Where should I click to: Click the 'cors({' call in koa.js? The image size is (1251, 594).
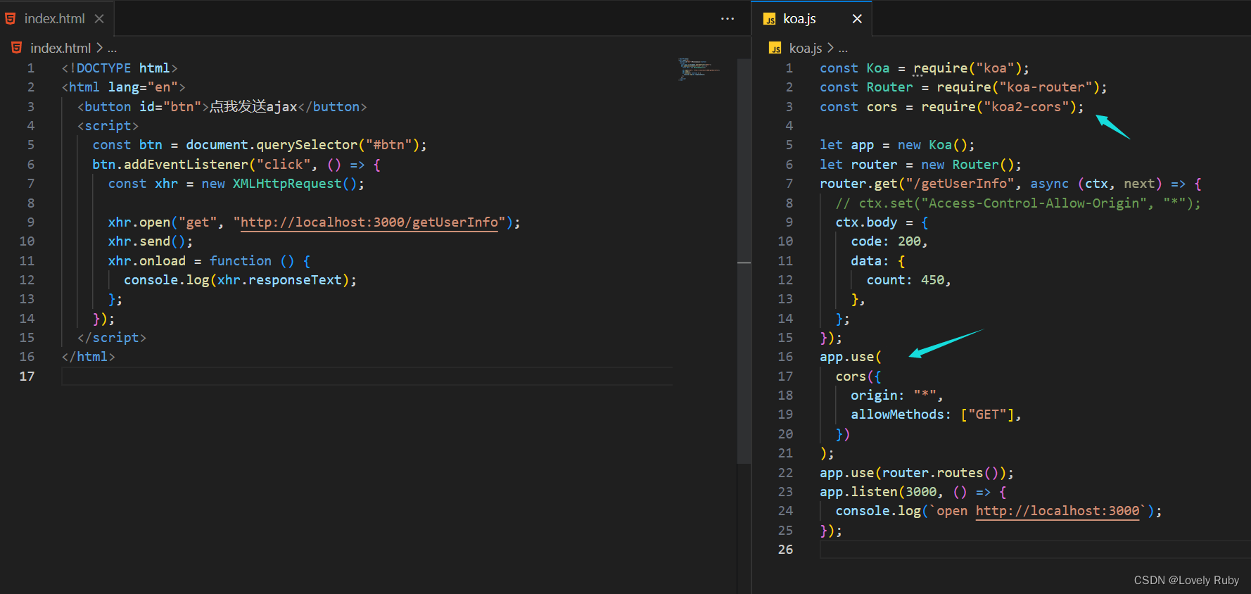click(858, 377)
